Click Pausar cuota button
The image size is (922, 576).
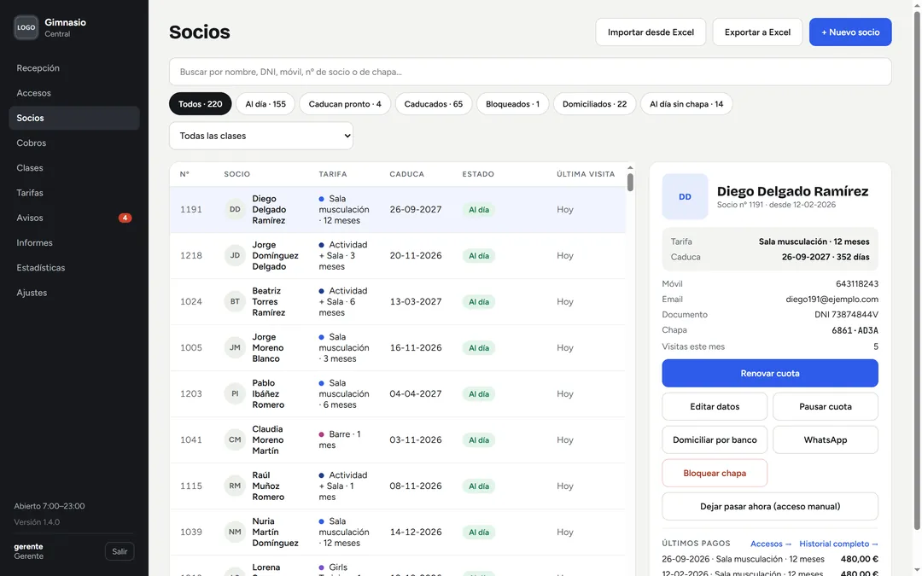825,407
